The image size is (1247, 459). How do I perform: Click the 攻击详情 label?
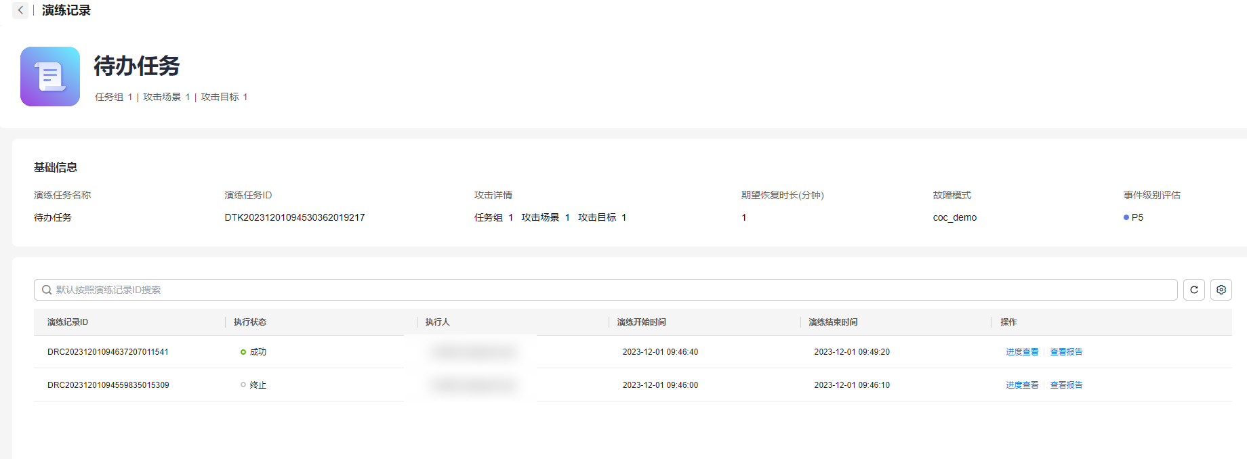tap(493, 195)
